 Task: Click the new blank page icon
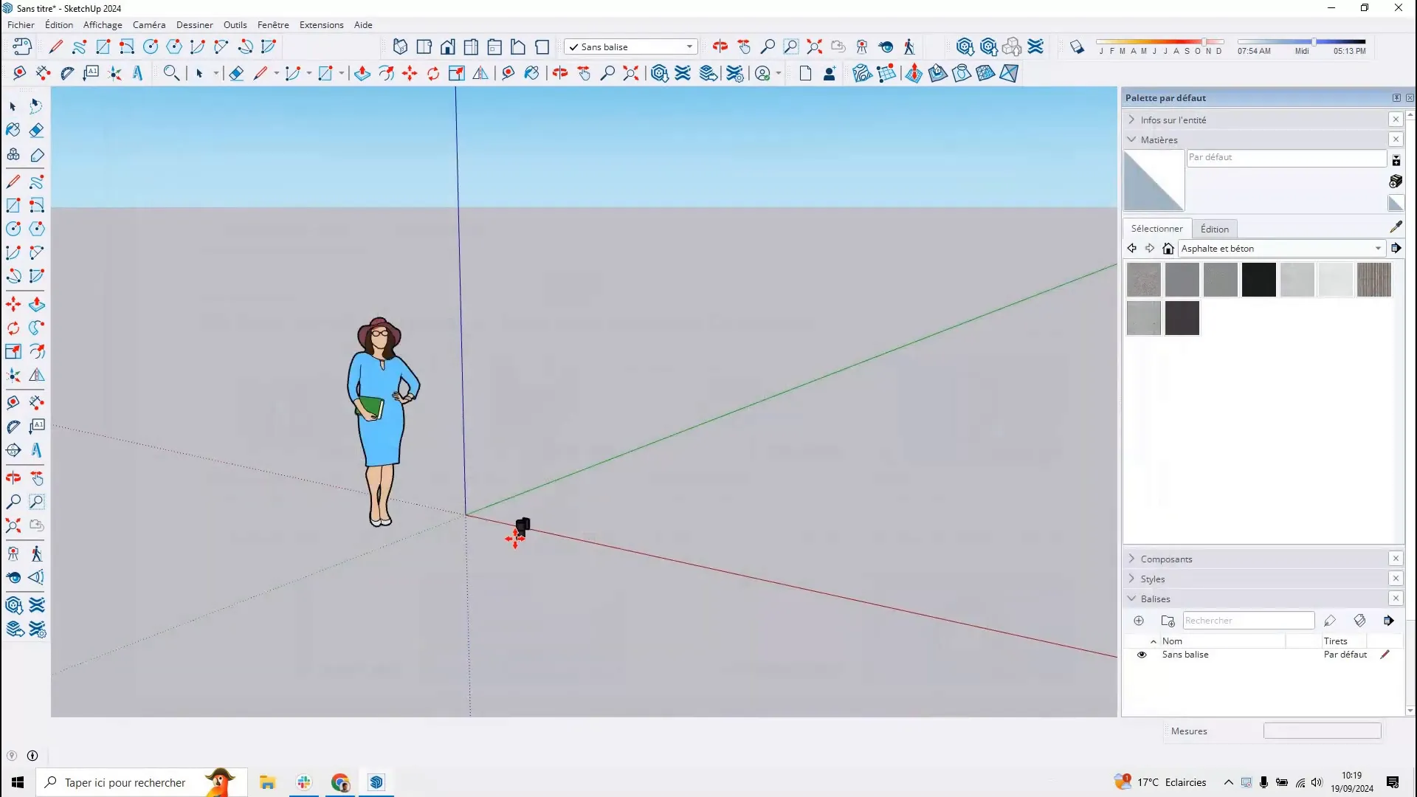(805, 73)
